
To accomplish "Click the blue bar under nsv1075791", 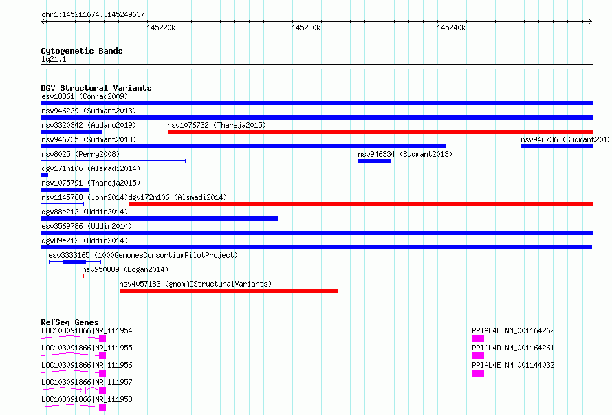I will pos(65,190).
